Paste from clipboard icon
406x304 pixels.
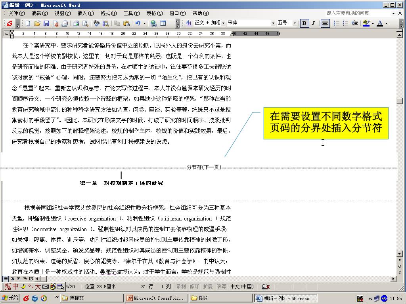[126, 23]
